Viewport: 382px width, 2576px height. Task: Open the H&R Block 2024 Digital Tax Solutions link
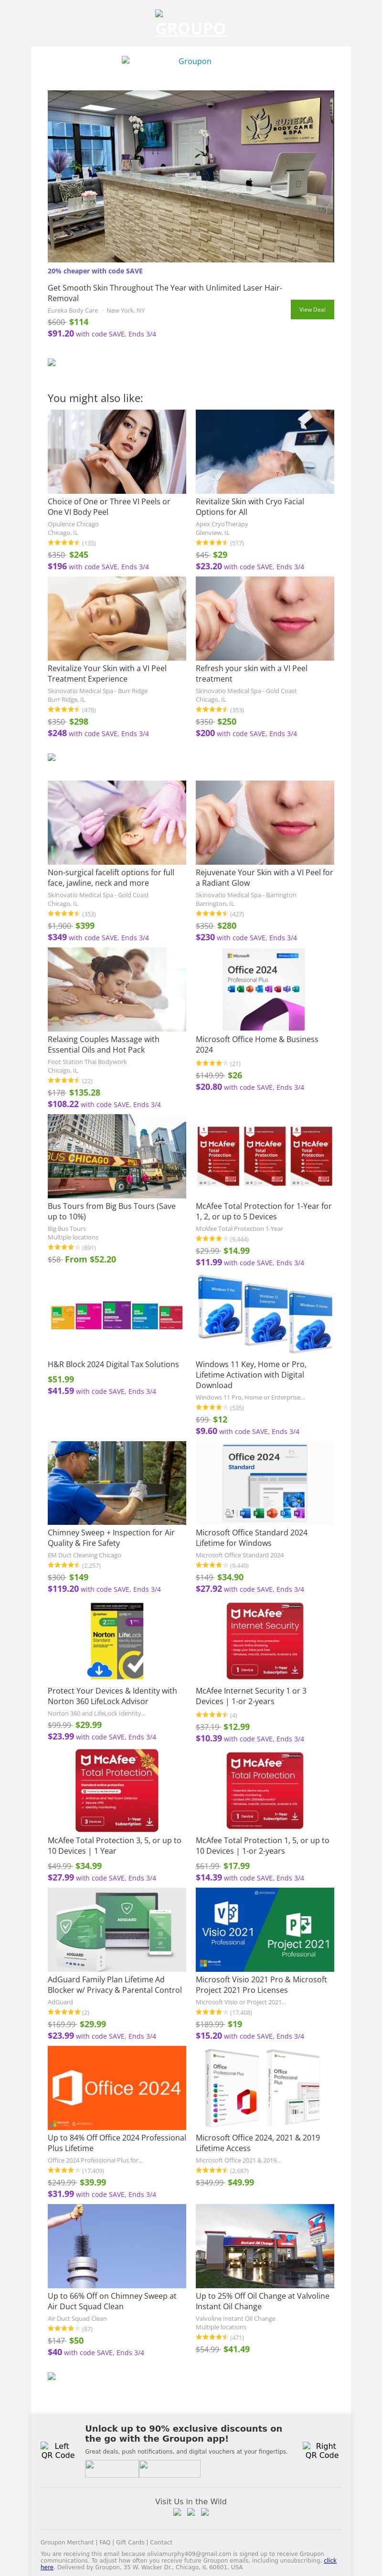point(113,1364)
